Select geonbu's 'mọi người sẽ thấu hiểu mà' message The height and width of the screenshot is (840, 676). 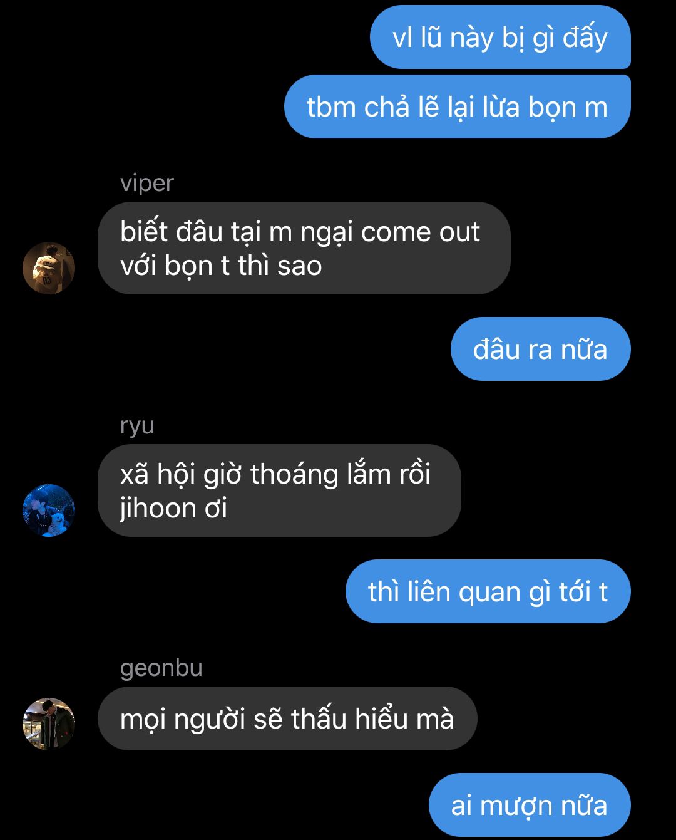pos(287,718)
